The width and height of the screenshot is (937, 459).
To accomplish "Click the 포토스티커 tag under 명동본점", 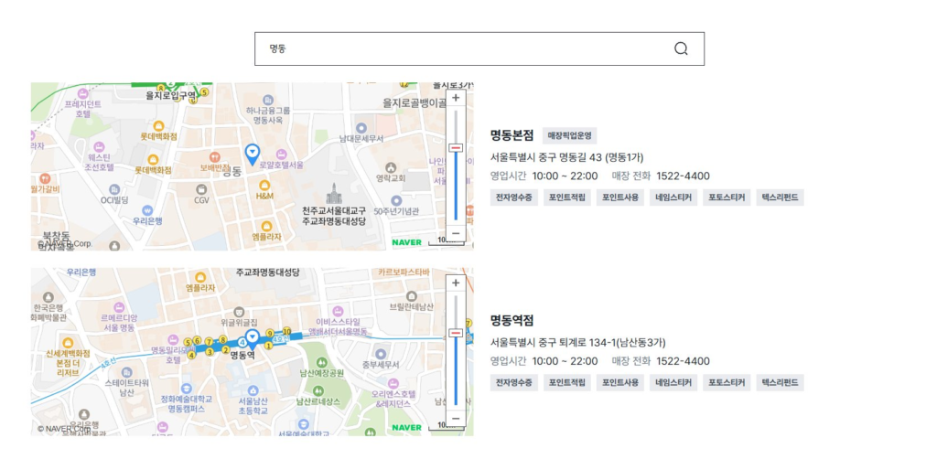I will [726, 197].
